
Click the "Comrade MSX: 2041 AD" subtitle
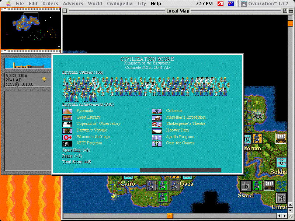[147, 67]
